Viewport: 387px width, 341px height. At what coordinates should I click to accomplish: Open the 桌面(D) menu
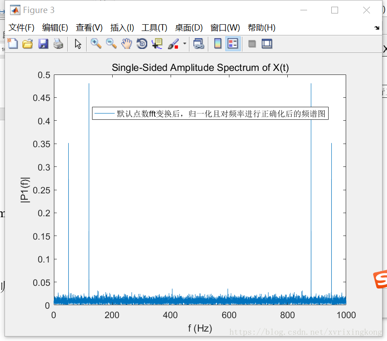tap(189, 28)
